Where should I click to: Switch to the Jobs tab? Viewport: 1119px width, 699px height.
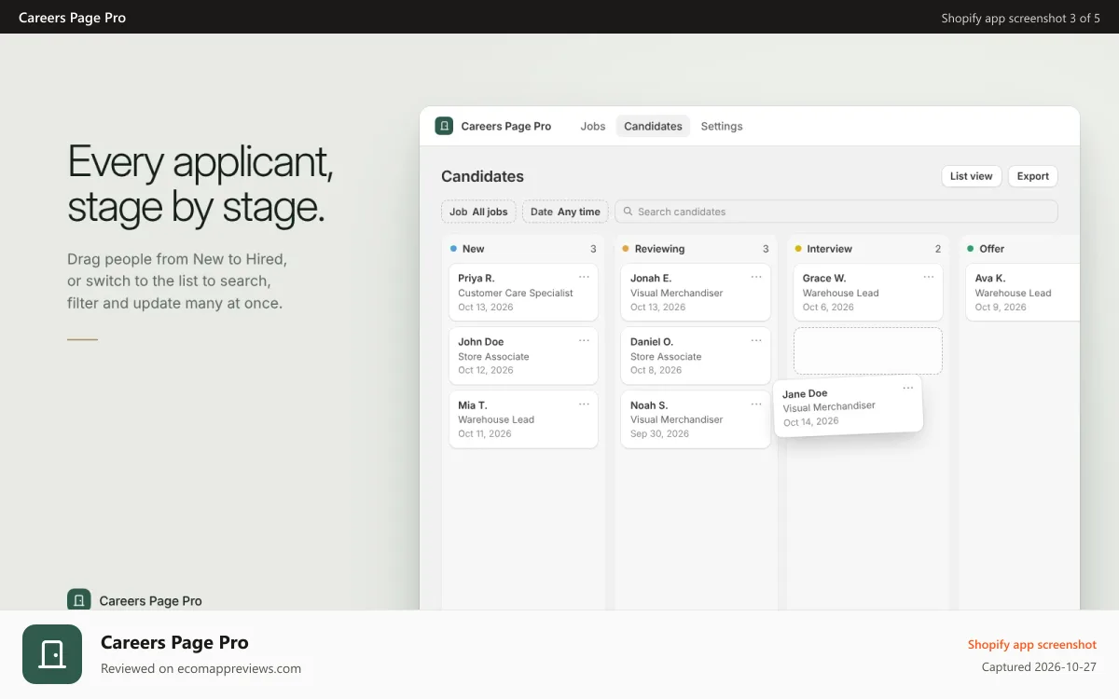point(593,126)
